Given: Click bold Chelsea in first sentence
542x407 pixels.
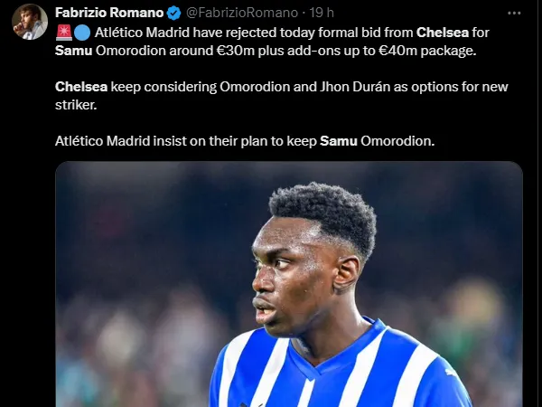Looking at the screenshot, I should [443, 33].
